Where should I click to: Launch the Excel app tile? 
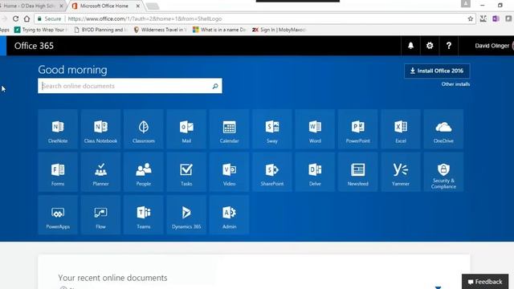tap(401, 129)
